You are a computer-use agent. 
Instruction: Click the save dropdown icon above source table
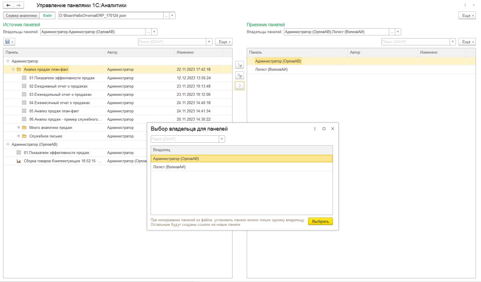pyautogui.click(x=9, y=42)
